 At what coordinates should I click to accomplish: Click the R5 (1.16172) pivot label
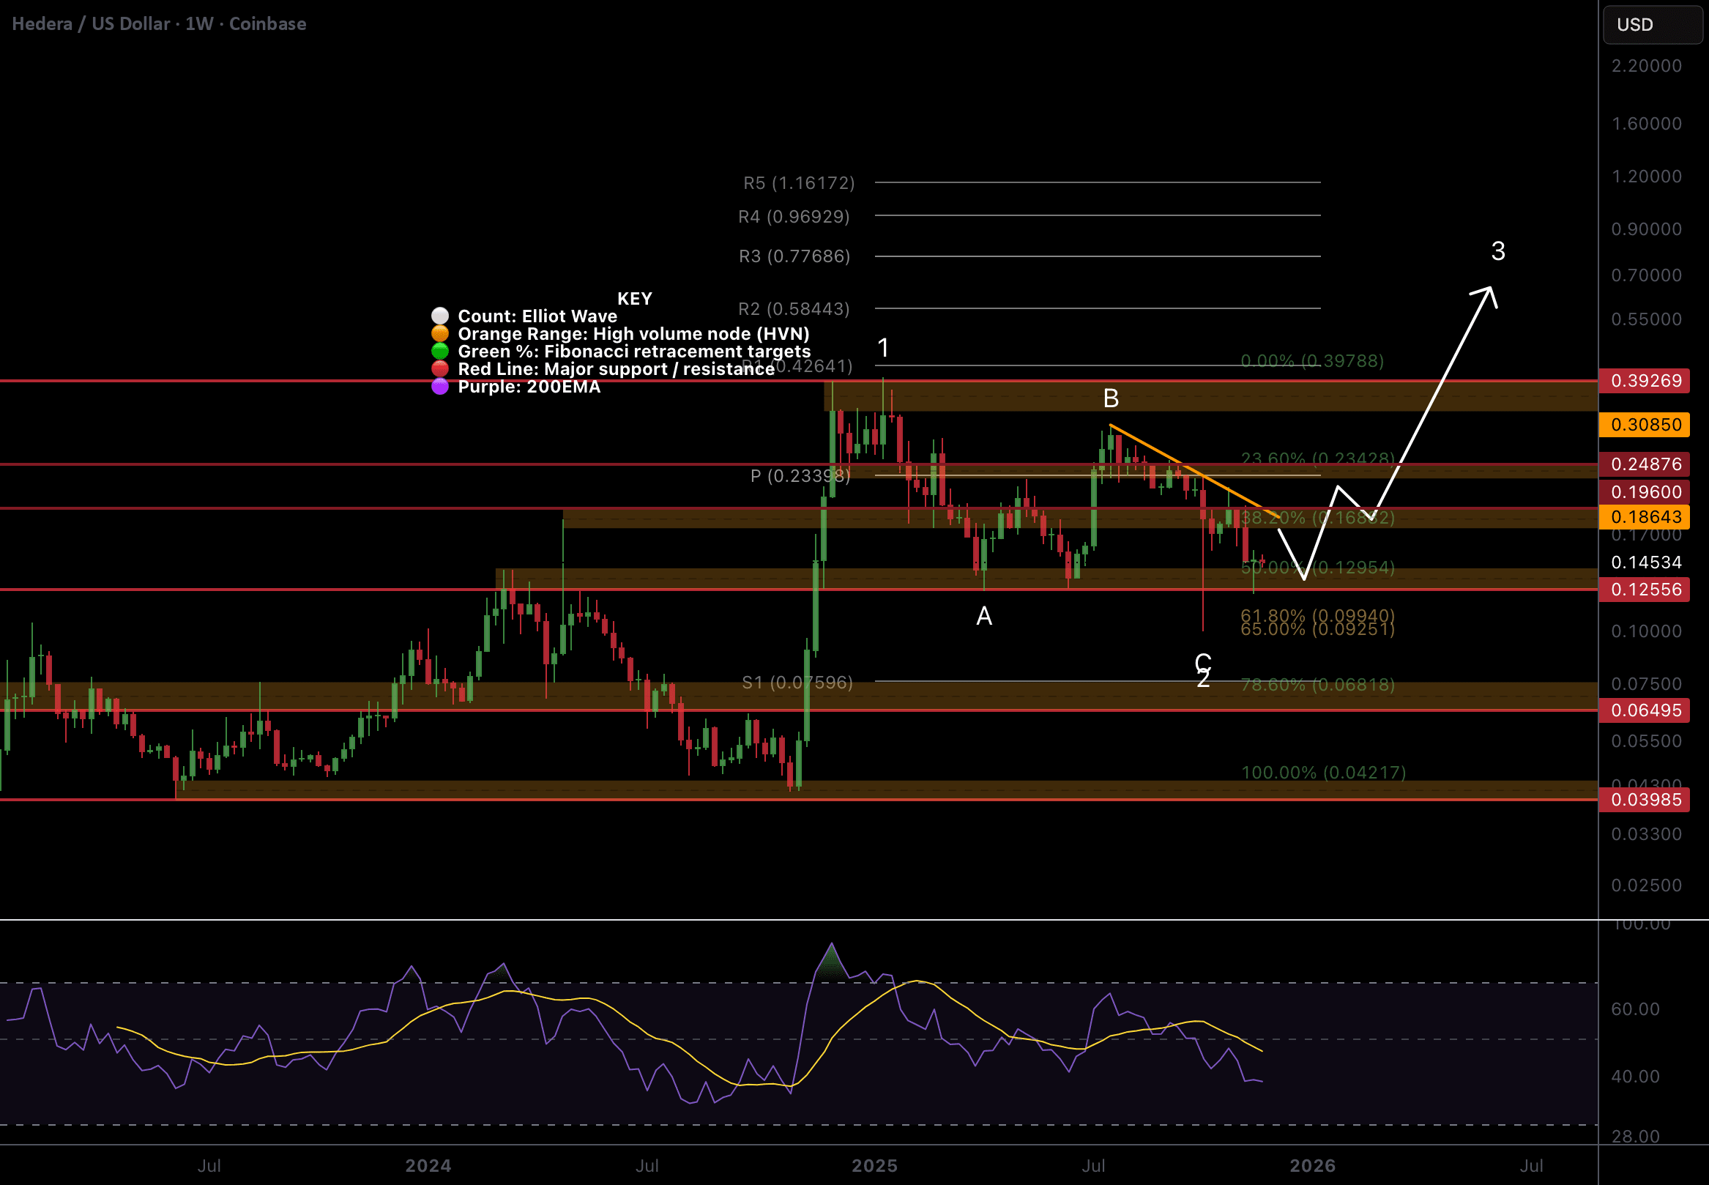coord(799,182)
